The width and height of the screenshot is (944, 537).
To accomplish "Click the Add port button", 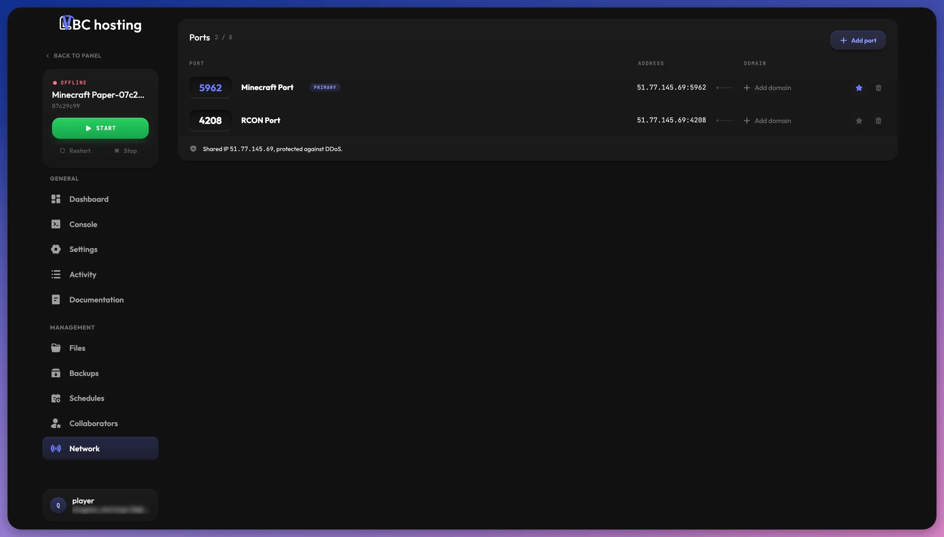I will point(858,40).
